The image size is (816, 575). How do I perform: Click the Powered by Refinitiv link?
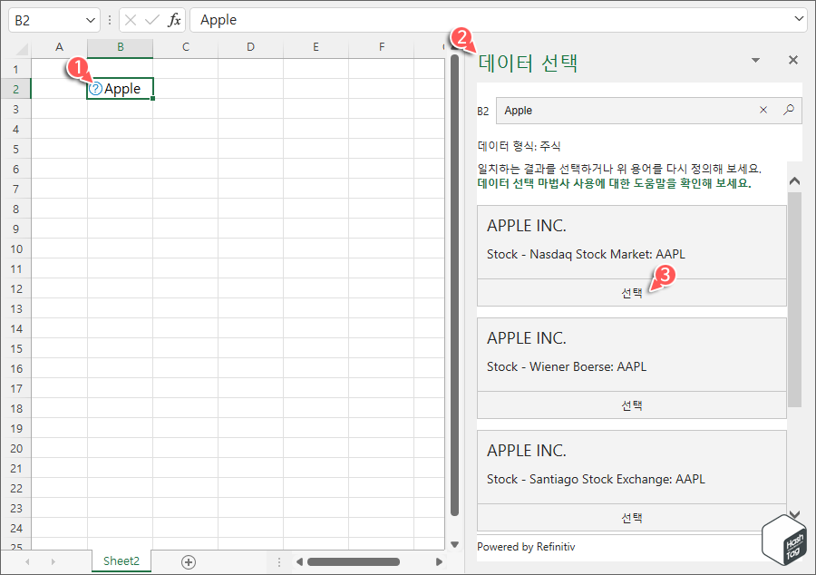coord(525,547)
